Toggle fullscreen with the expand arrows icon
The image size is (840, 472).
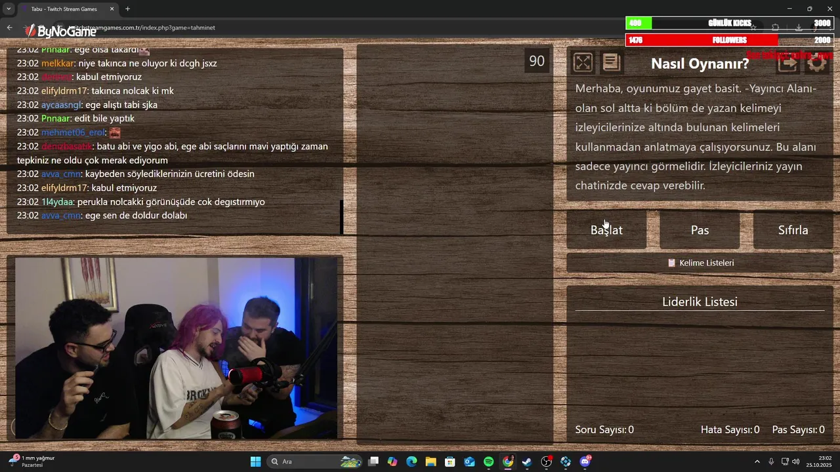click(x=583, y=62)
